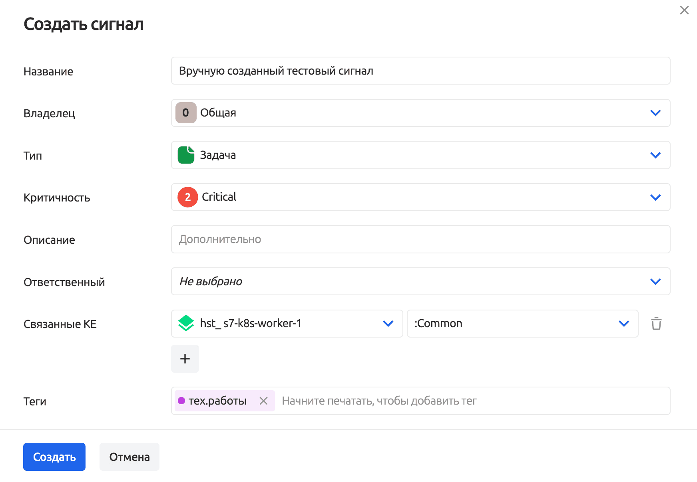
Task: Expand the hst_s7-k8s-worker-1 KE dropdown
Action: click(x=388, y=324)
